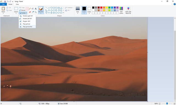Click the zoom in plus button
Screen dimensions: 176x105
pyautogui.click(x=174, y=104)
